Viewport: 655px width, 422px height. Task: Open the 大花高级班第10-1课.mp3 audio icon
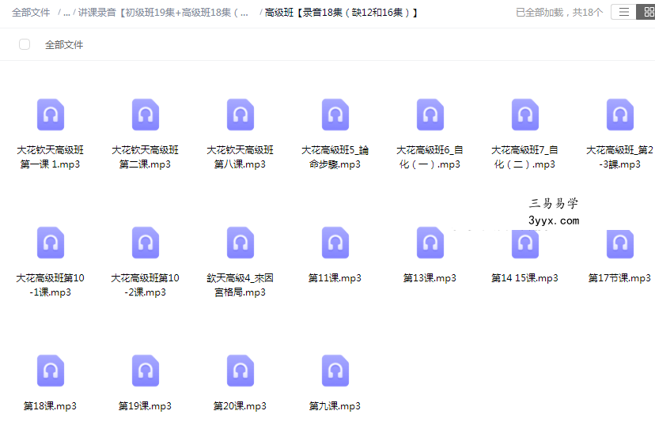coord(51,243)
